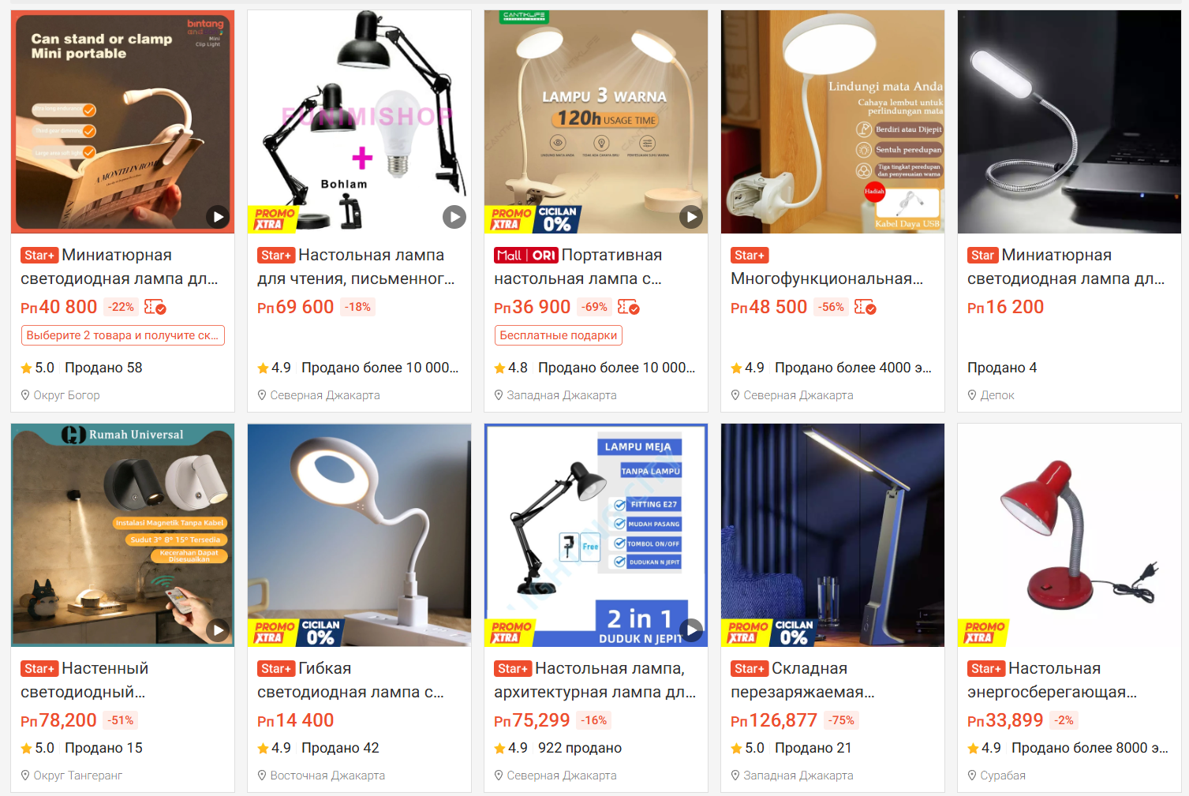Click location pin icon beside Депок

pyautogui.click(x=972, y=395)
